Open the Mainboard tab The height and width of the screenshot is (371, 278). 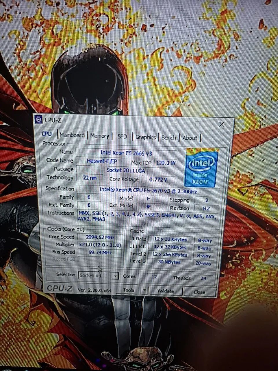pos(72,135)
